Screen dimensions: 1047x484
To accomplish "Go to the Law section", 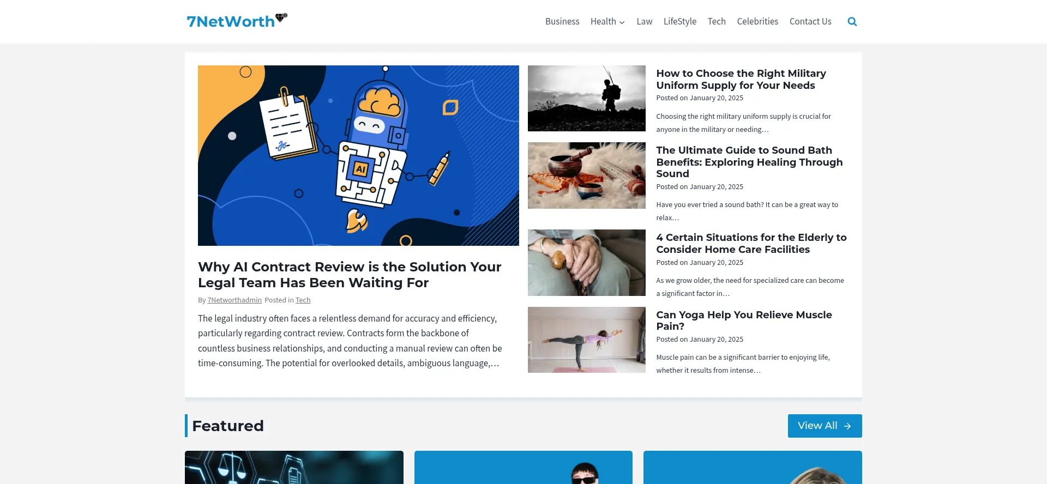I will click(645, 21).
